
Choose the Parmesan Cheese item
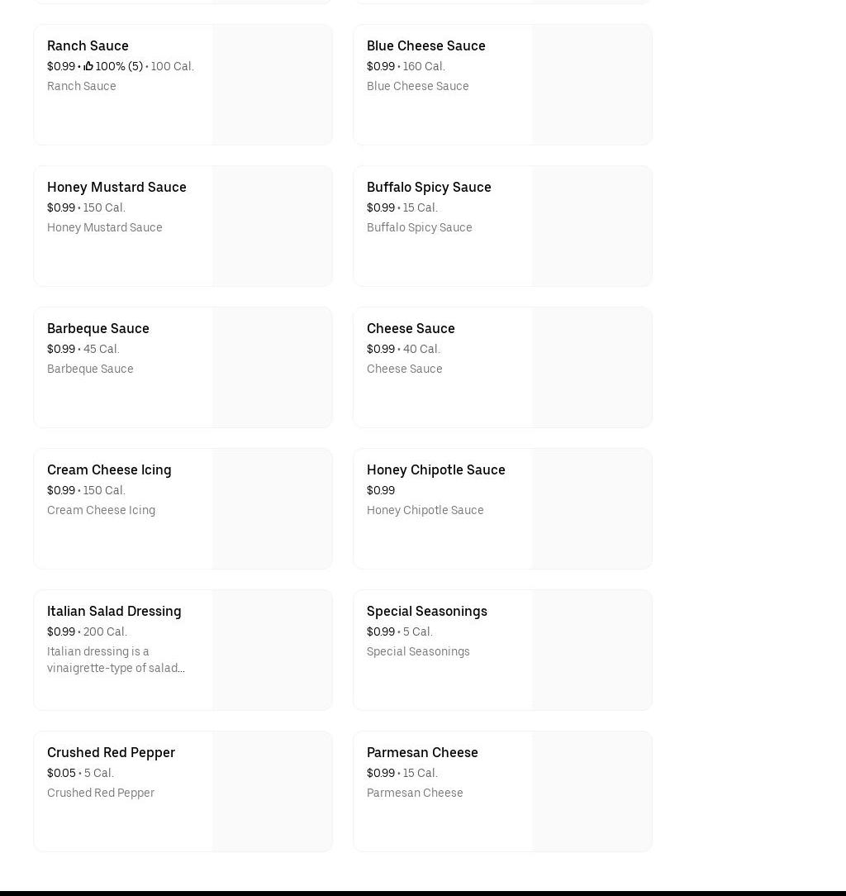click(422, 752)
